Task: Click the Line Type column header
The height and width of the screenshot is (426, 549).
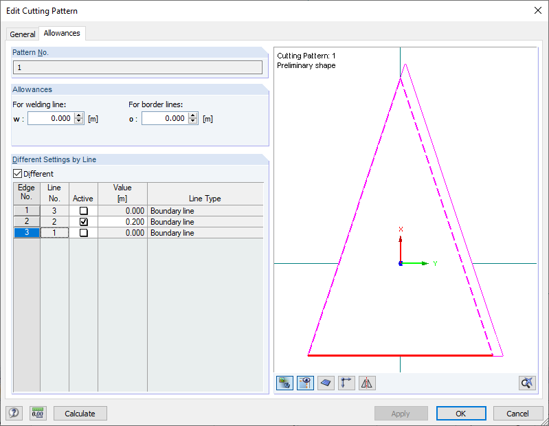Action: [x=205, y=194]
